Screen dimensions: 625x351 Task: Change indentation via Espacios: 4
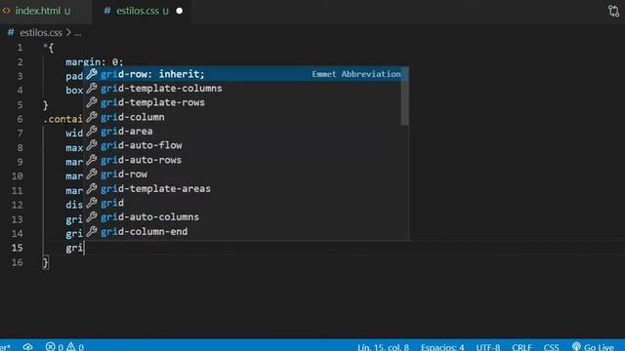pos(442,347)
